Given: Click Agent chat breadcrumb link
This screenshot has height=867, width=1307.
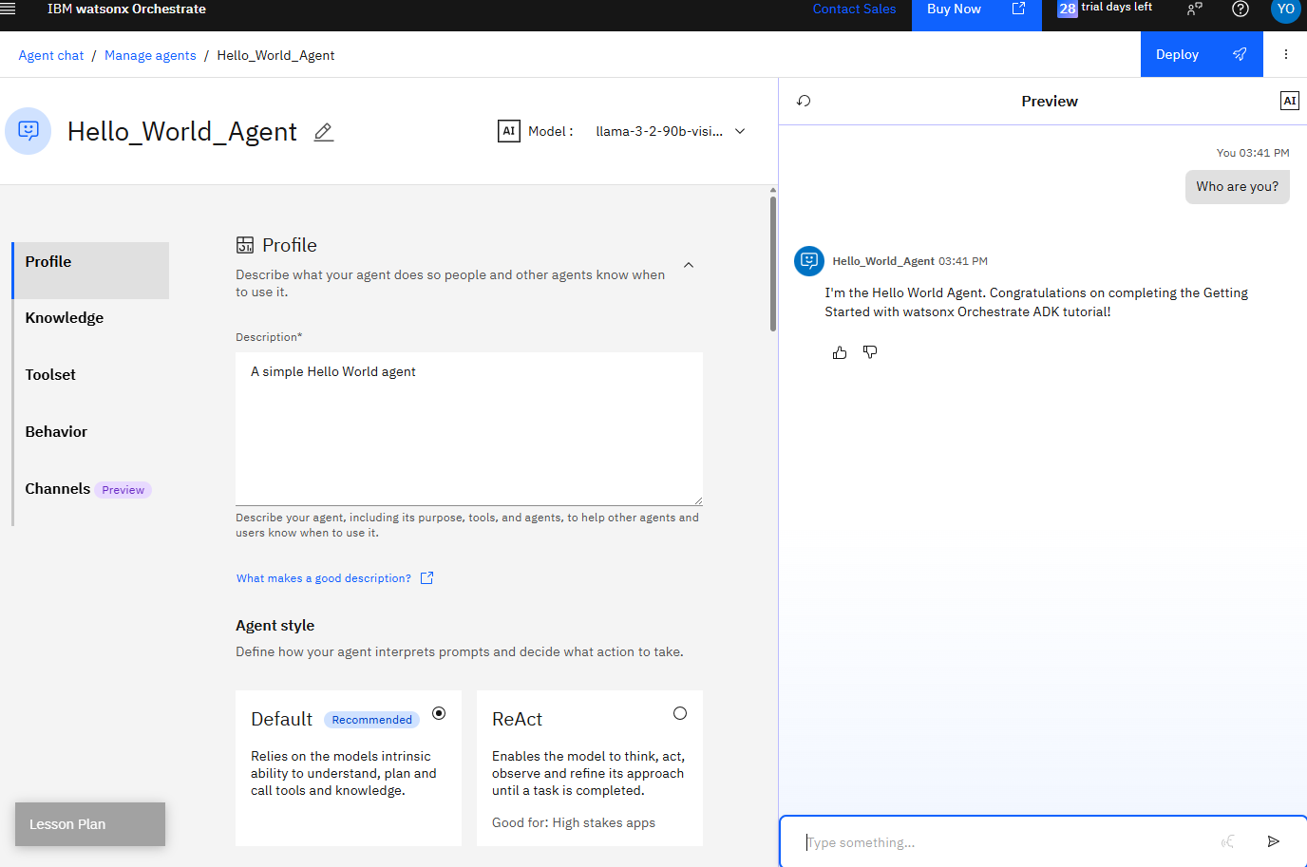Looking at the screenshot, I should [51, 55].
